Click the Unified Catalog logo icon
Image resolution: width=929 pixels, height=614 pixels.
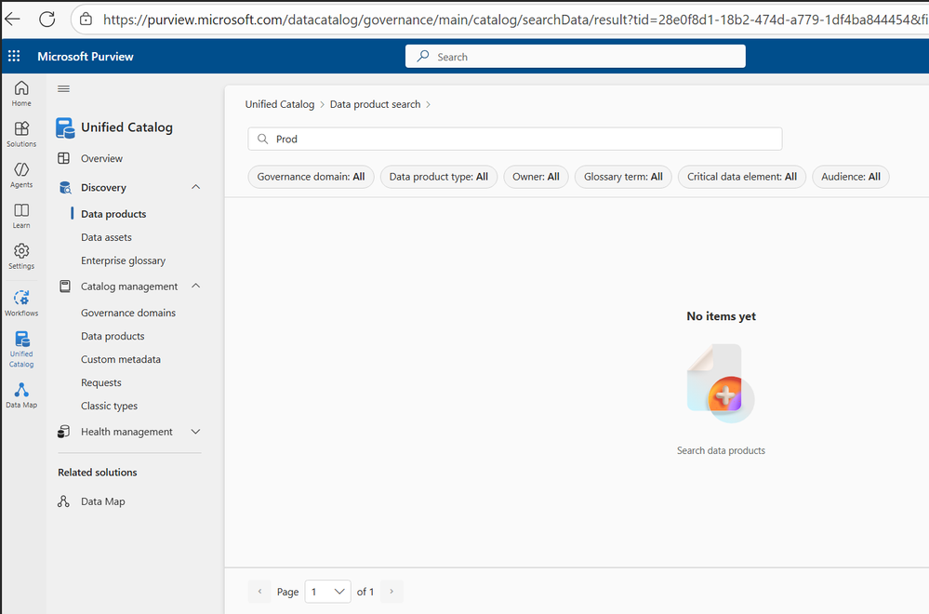point(65,127)
